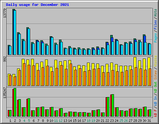Viewport: 159px width, 124px height.
Task: Click weekend day 26 label
Action: click(126, 121)
